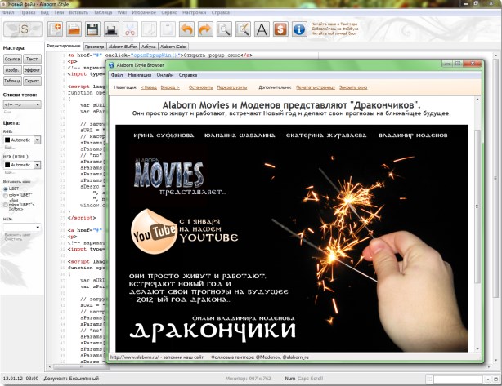
Task: Open the Wiki menu
Action: (x=122, y=12)
